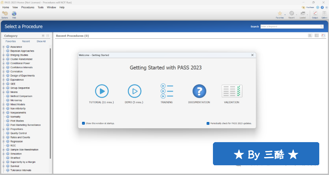Select the Normality category
The height and width of the screenshot is (175, 329).
[15, 117]
